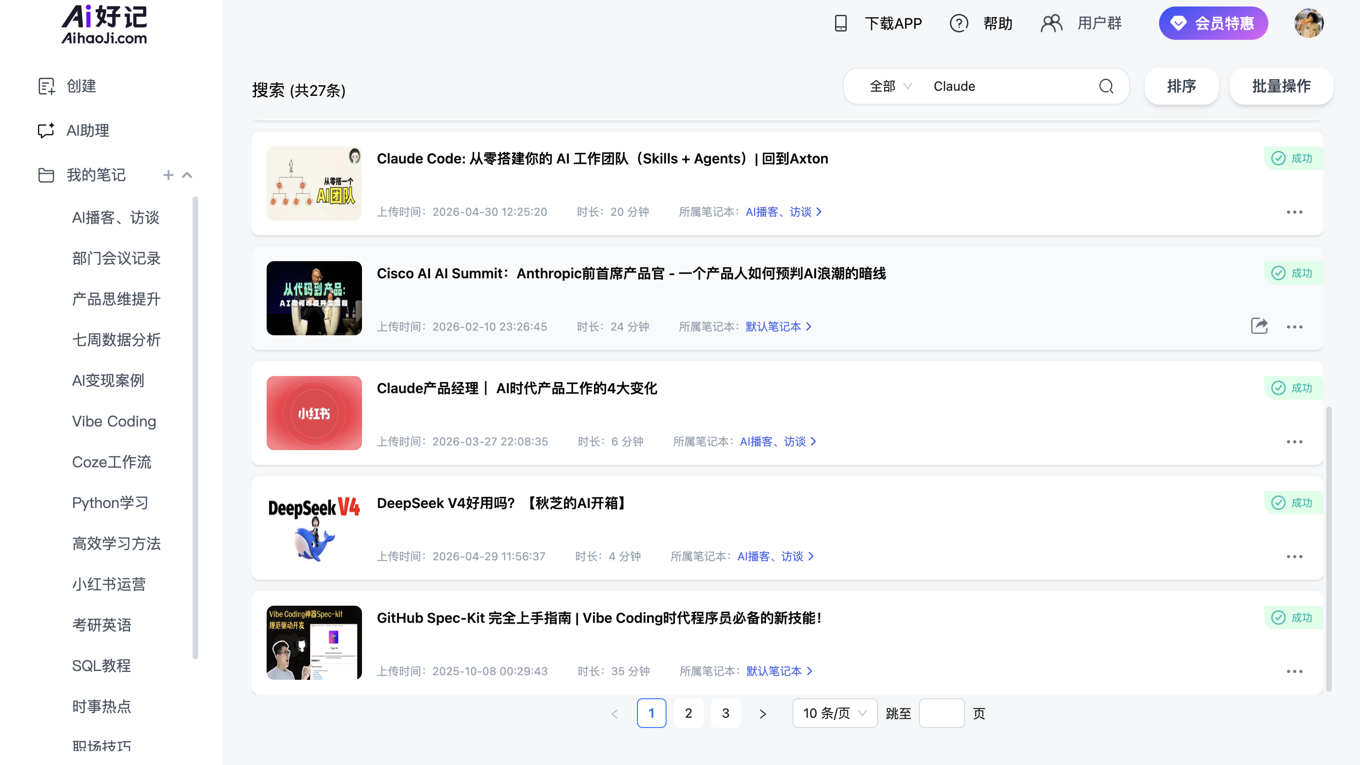The width and height of the screenshot is (1360, 765).
Task: Open more options for Claude Code note
Action: [x=1295, y=212]
